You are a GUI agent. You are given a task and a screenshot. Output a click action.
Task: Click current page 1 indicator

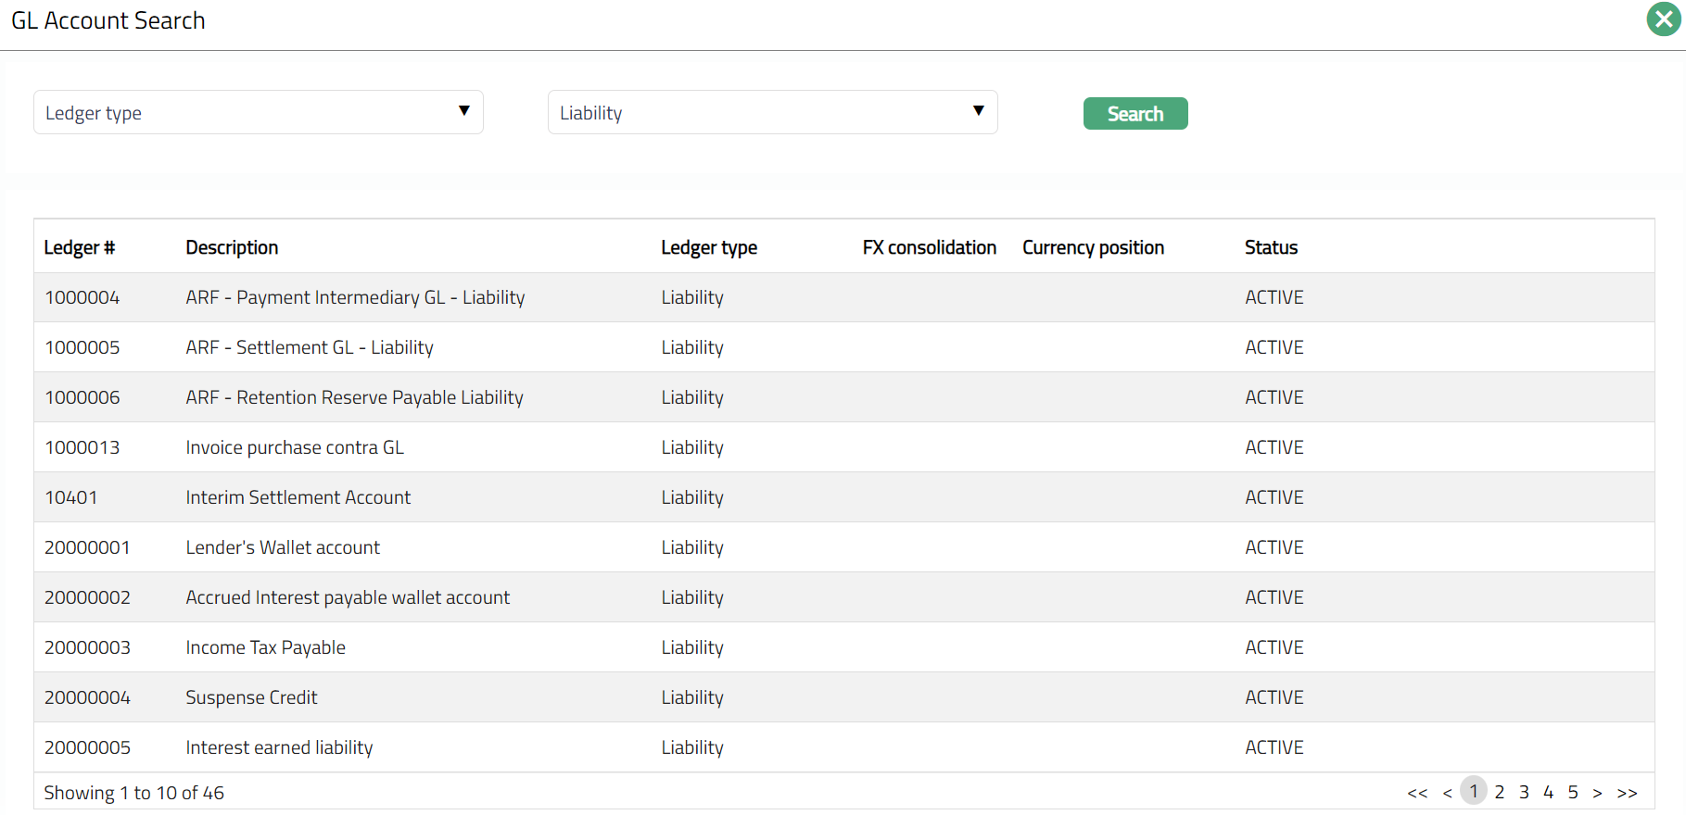1474,791
